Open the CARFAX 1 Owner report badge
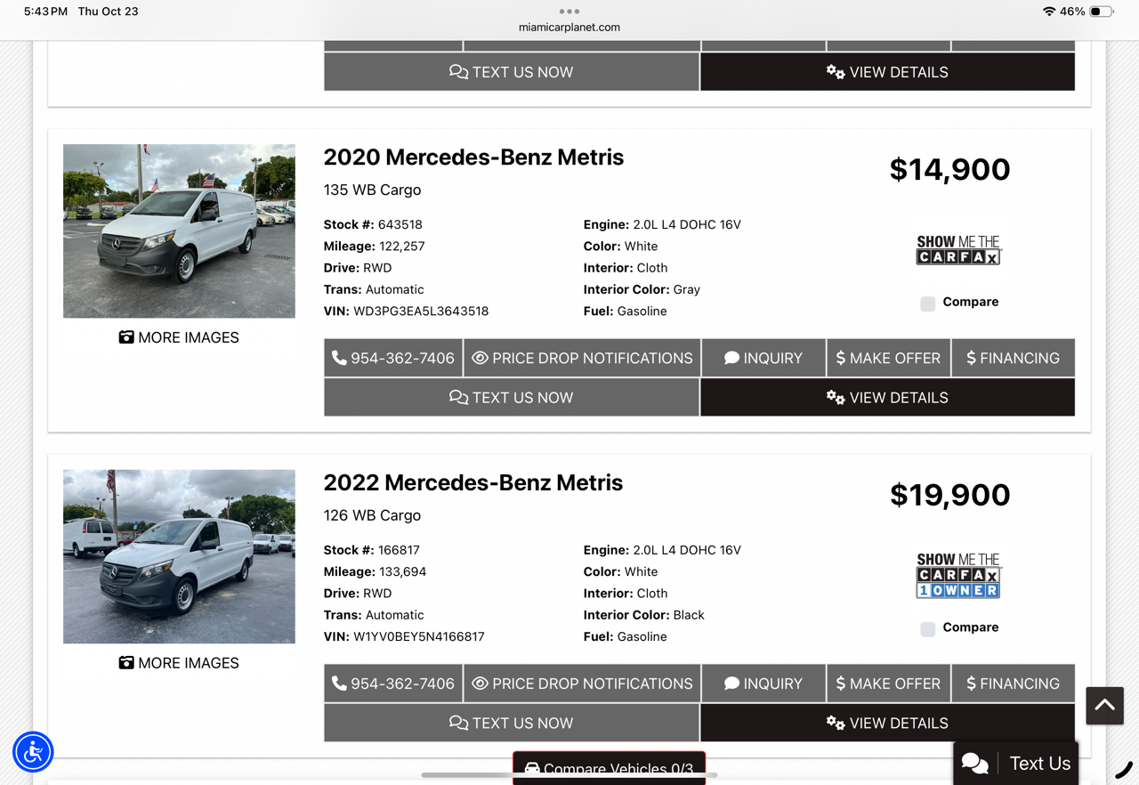The width and height of the screenshot is (1139, 785). point(958,576)
